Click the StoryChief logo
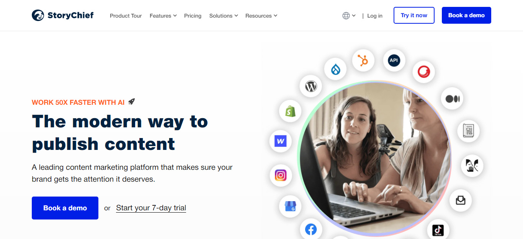 point(63,15)
